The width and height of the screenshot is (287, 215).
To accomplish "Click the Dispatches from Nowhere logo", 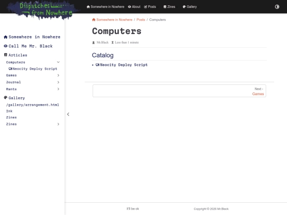I will [x=43, y=10].
